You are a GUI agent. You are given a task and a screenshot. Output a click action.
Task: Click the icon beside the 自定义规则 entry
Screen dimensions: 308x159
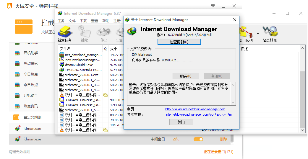tap(16, 117)
